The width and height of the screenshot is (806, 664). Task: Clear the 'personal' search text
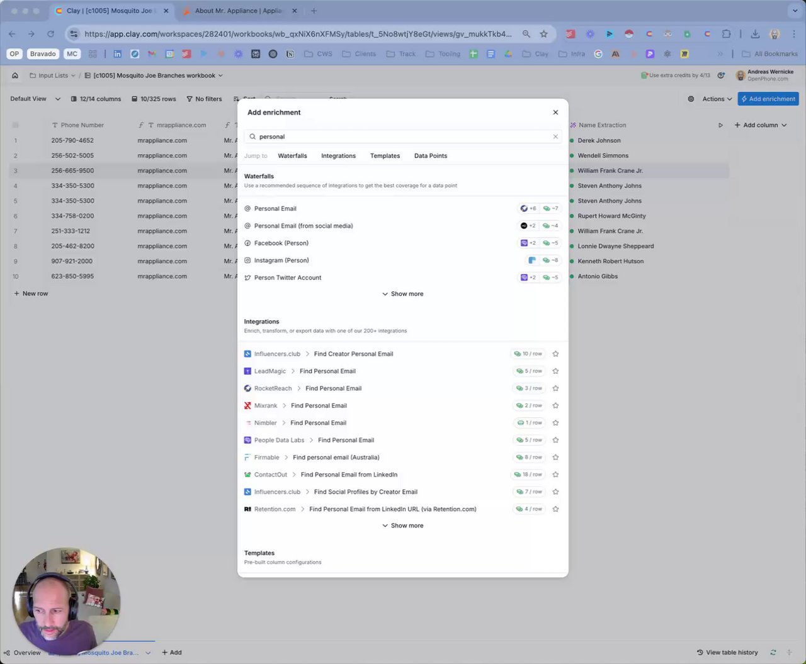(555, 137)
